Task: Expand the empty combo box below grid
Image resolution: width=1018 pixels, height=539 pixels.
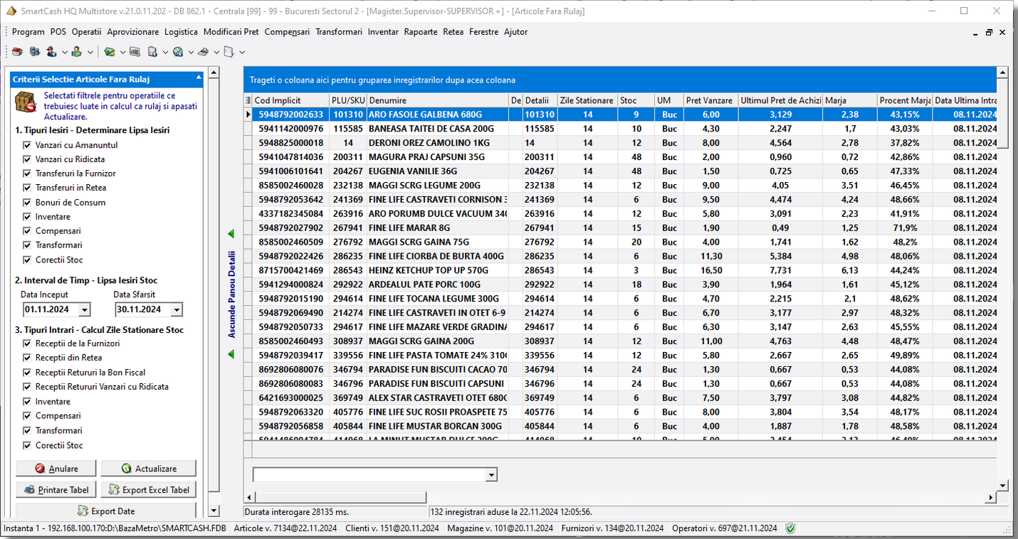Action: coord(491,474)
